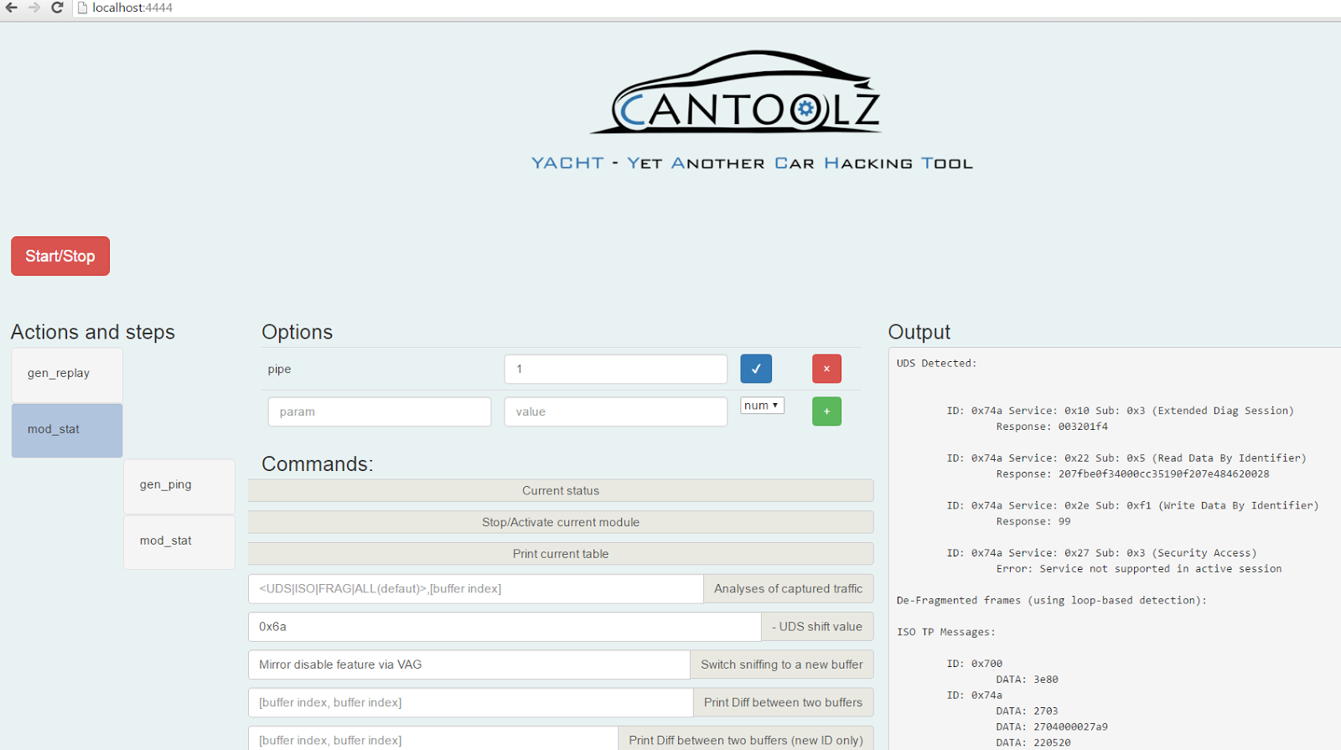The image size is (1341, 750).
Task: Click the Security Access output line
Action: [1102, 553]
